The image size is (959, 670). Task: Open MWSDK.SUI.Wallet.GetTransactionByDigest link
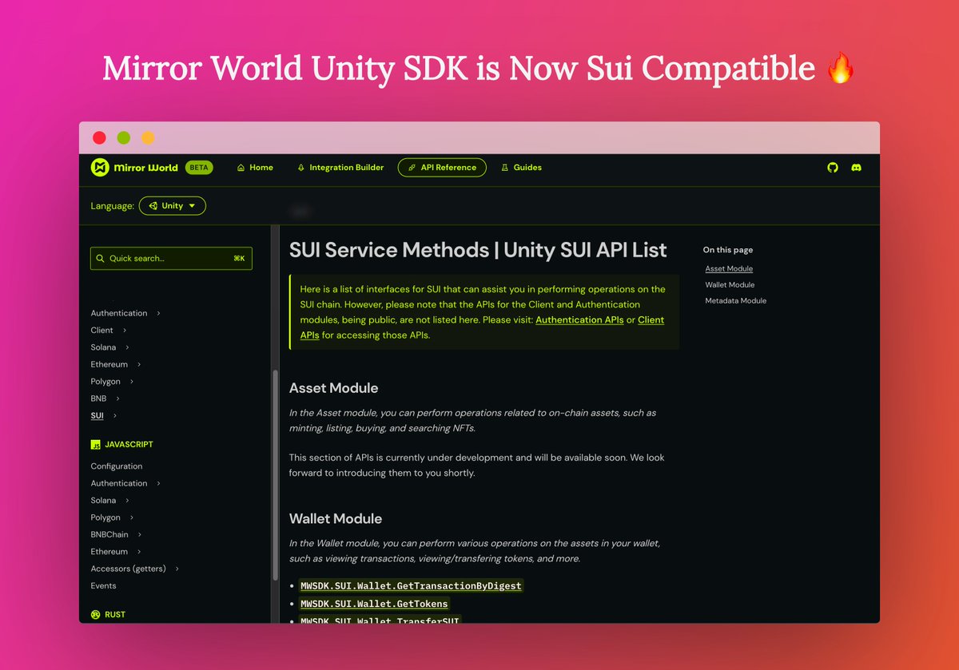coord(411,586)
